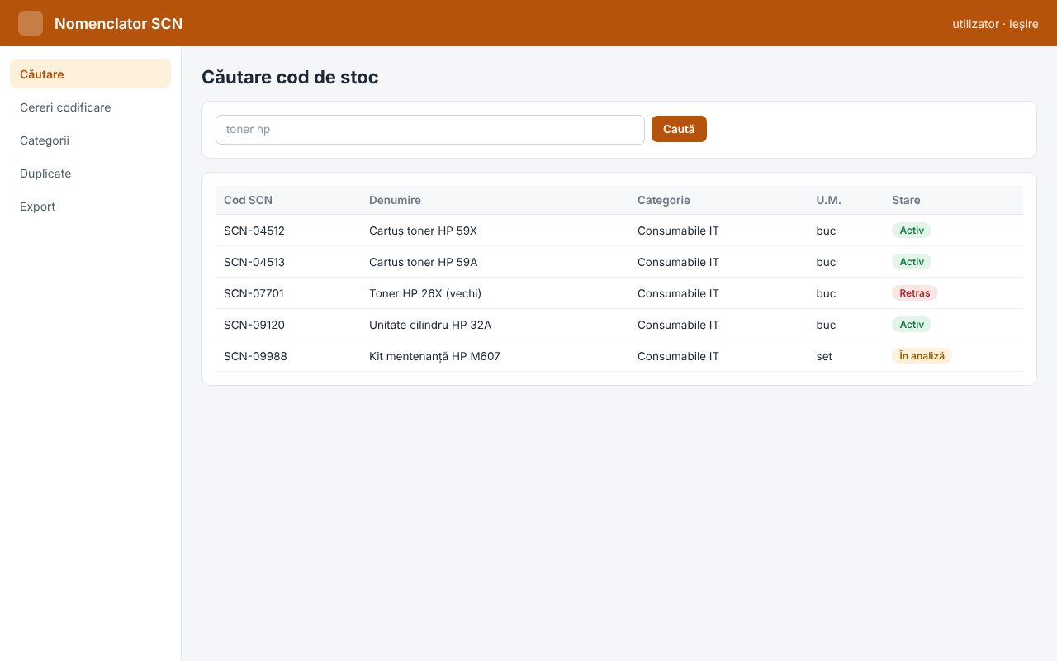The width and height of the screenshot is (1057, 661).
Task: Click the Nomenclator SCN logo icon
Action: [31, 23]
